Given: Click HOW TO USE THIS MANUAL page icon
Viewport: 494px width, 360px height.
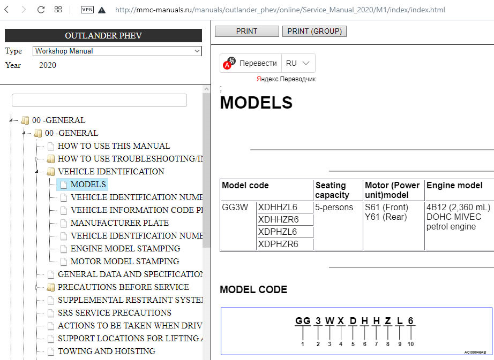Looking at the screenshot, I should (x=51, y=146).
